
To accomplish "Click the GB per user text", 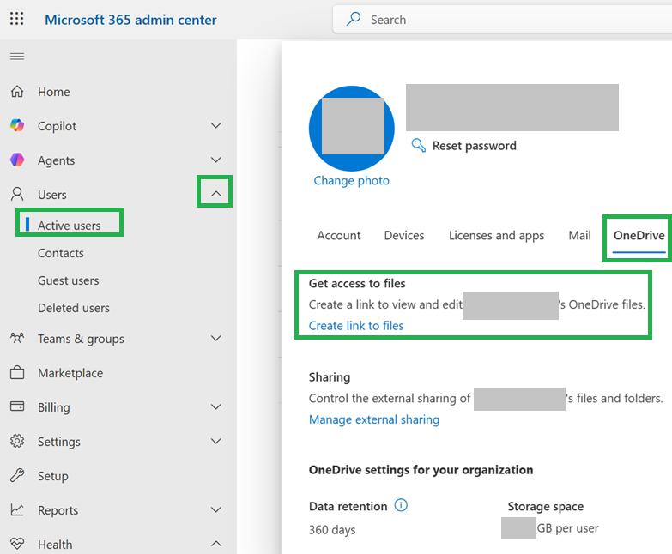I will pyautogui.click(x=568, y=528).
